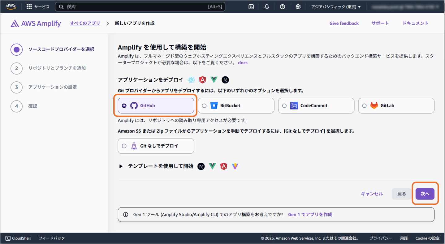Click the AWS logo in top bar
The image size is (445, 244).
coord(11,6)
